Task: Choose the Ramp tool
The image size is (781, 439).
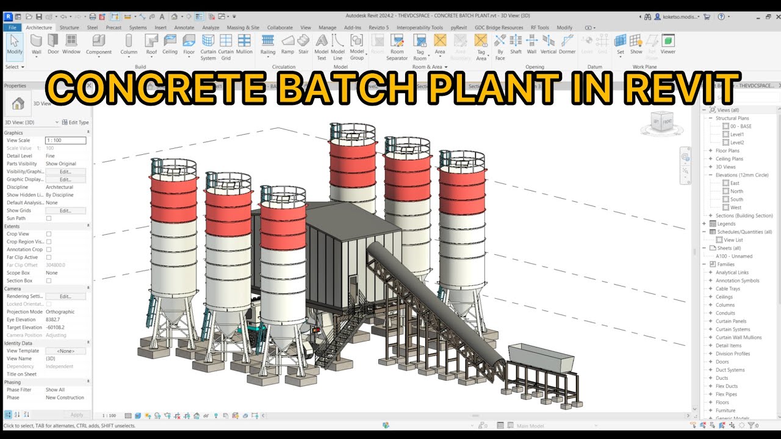Action: pyautogui.click(x=287, y=45)
